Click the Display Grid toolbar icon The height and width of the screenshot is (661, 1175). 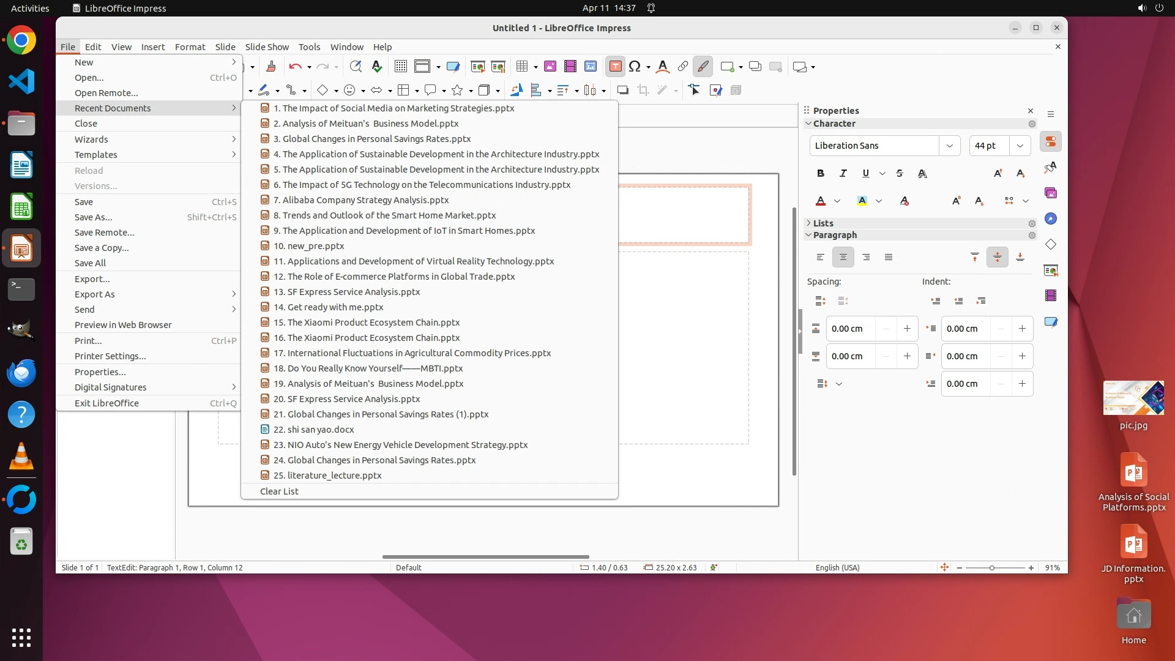tap(401, 67)
